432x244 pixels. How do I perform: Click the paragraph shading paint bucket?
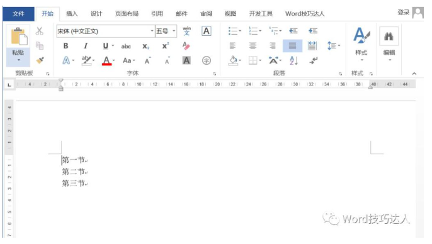point(233,60)
